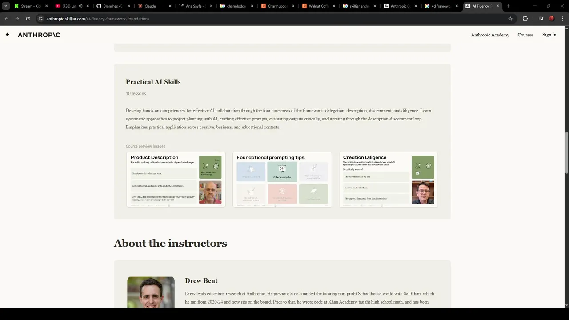This screenshot has width=569, height=320.
Task: Open the tab search dropdown arrow
Action: (x=6, y=6)
